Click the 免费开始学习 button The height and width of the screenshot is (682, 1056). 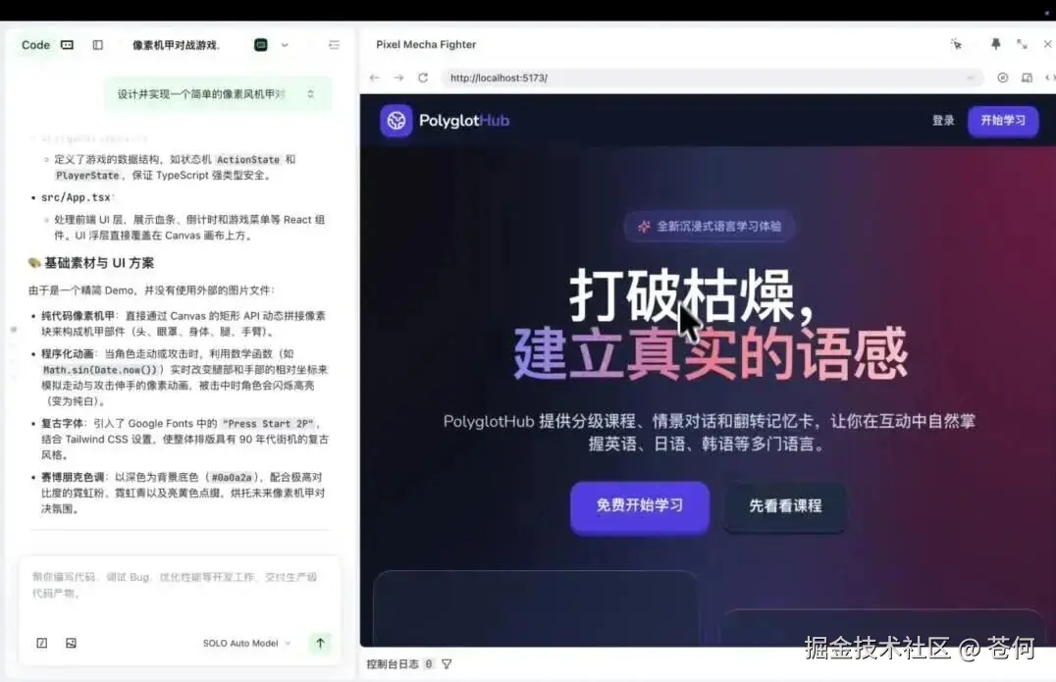(640, 506)
